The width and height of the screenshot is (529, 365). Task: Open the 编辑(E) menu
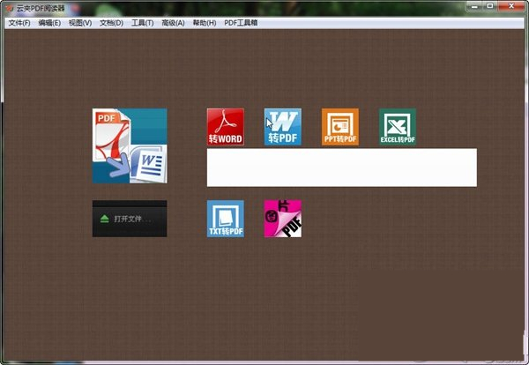[x=49, y=23]
